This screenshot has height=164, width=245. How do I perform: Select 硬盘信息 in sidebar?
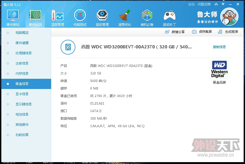[x=26, y=84]
